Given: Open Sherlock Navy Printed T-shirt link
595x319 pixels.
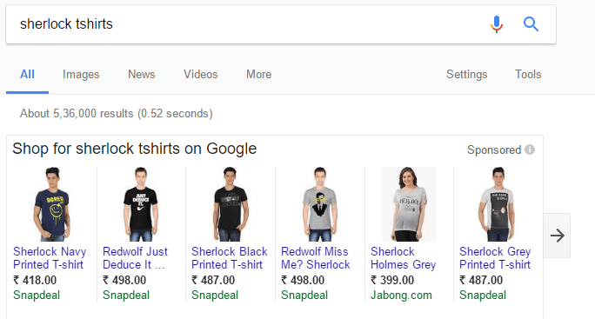Looking at the screenshot, I should 50,258.
